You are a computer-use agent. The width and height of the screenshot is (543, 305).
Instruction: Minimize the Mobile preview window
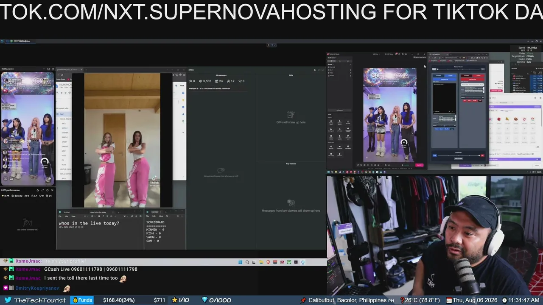[43, 69]
